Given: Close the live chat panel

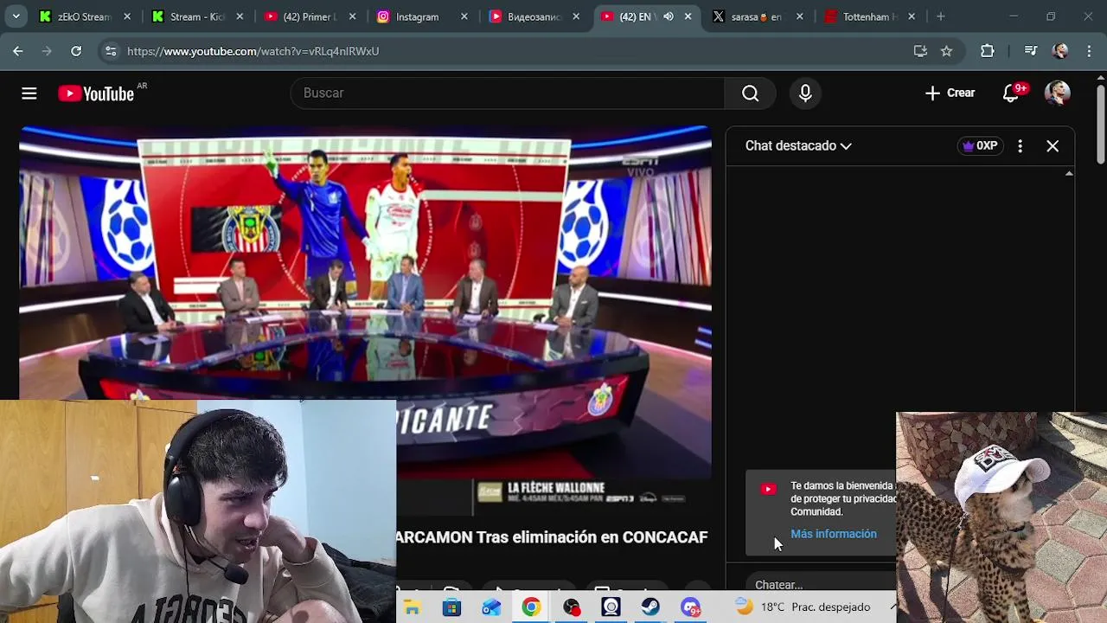Looking at the screenshot, I should click(1053, 146).
